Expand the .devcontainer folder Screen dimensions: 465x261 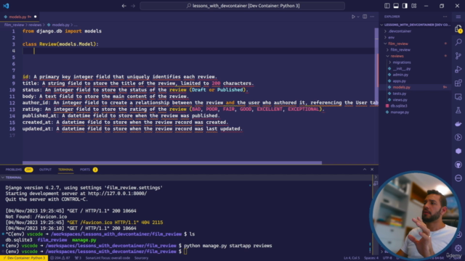tap(399, 31)
